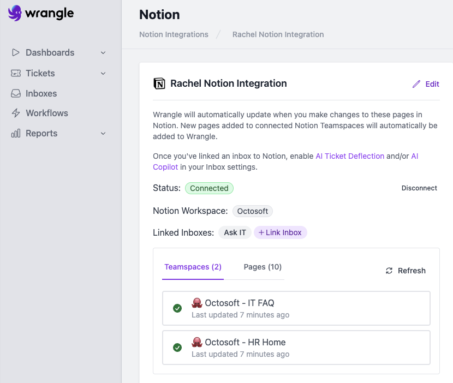Click the Inboxes tray icon in the sidebar
The width and height of the screenshot is (453, 383).
16,93
